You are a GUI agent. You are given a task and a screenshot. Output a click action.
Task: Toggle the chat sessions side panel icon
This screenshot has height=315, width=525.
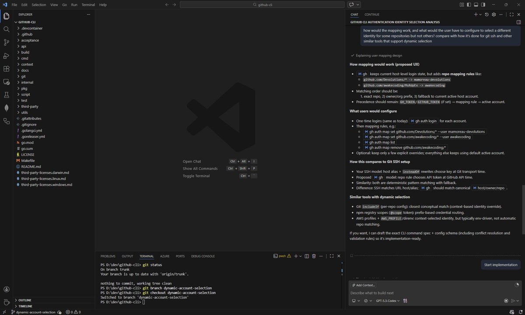[519, 22]
